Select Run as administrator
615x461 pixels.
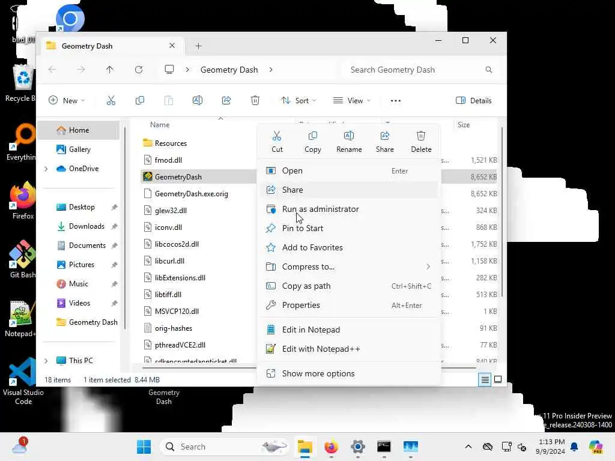(x=349, y=209)
